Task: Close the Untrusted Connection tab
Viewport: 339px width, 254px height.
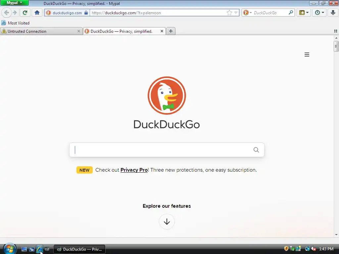Action: (79, 31)
